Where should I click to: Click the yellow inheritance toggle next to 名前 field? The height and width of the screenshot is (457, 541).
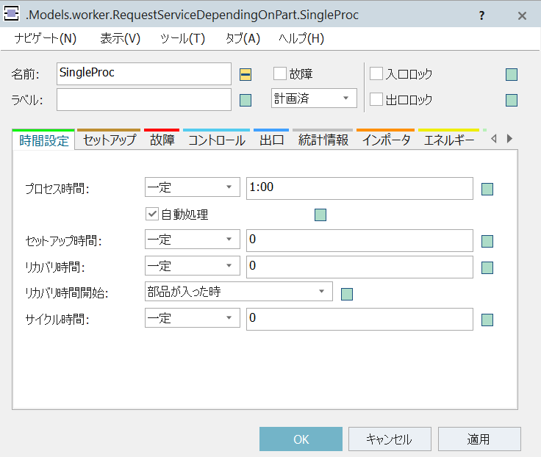[246, 74]
